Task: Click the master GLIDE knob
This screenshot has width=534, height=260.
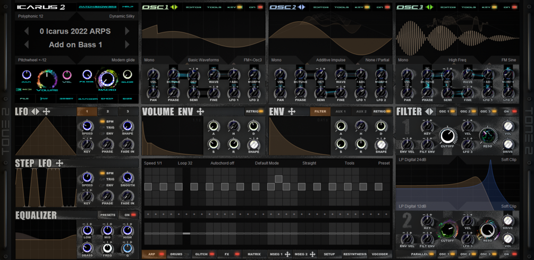Action: tap(128, 74)
